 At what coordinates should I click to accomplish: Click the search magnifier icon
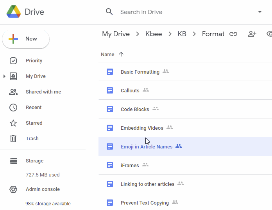point(109,12)
